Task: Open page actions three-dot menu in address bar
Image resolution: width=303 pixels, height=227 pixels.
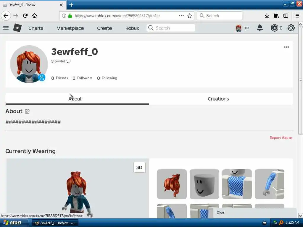Action: click(x=181, y=16)
